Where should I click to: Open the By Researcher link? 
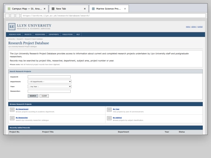(22, 118)
